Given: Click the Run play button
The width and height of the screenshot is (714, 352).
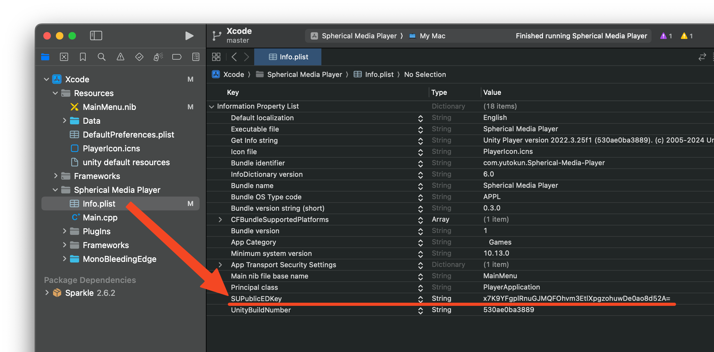Looking at the screenshot, I should [189, 36].
